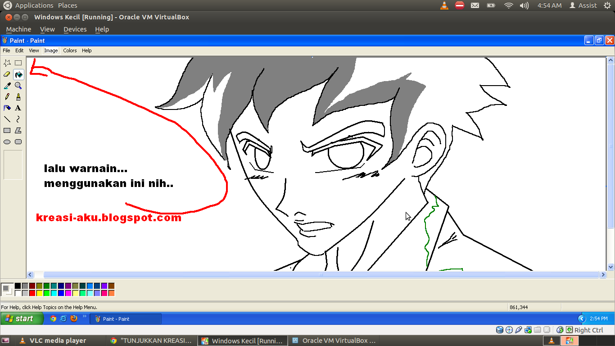The image size is (615, 346).
Task: Open Ubuntu Places menu
Action: click(x=68, y=5)
